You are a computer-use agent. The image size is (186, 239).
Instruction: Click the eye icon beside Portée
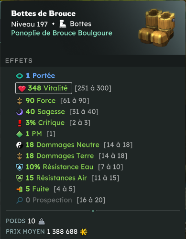pyautogui.click(x=20, y=76)
